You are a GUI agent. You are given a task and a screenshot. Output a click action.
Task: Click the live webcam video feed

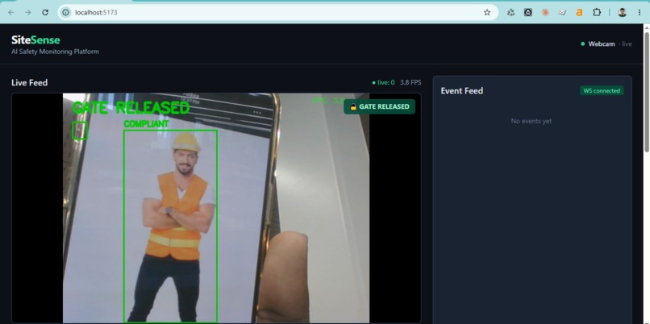point(216,208)
